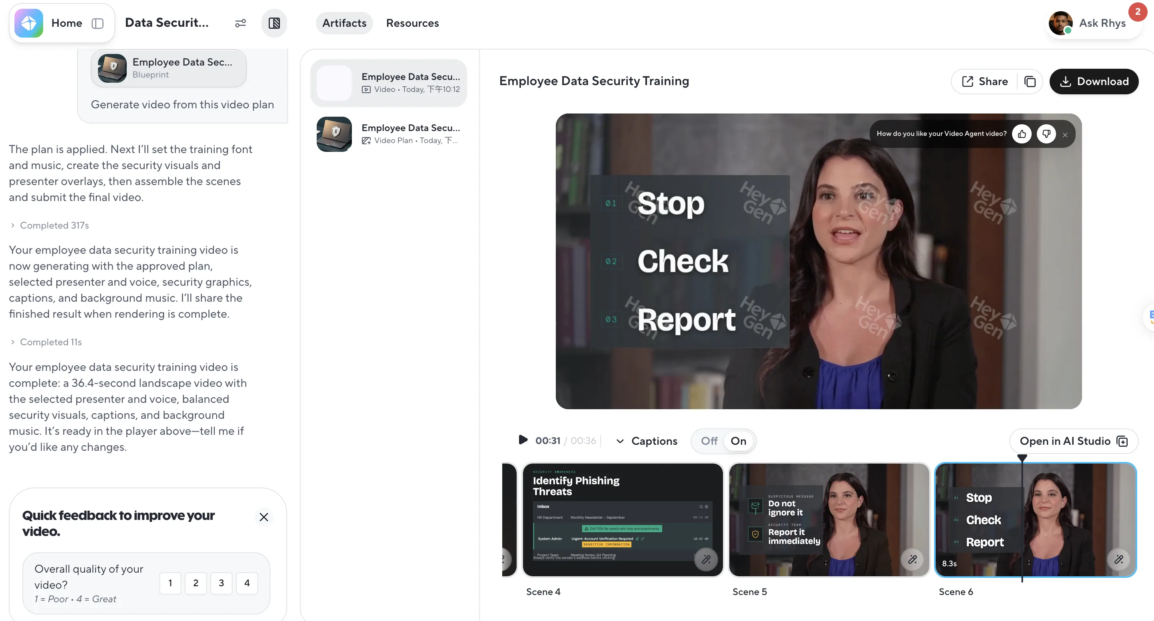Click the duplicate copy icon next to Share
The width and height of the screenshot is (1154, 621).
point(1030,81)
